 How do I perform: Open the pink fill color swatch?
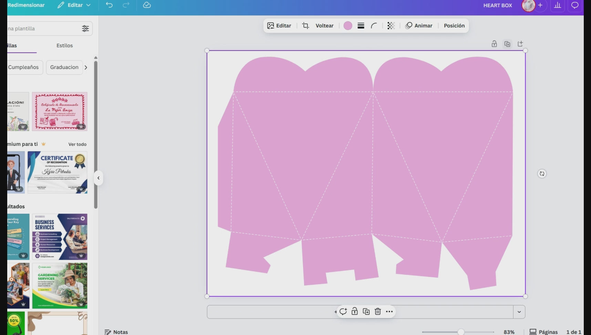pyautogui.click(x=348, y=26)
